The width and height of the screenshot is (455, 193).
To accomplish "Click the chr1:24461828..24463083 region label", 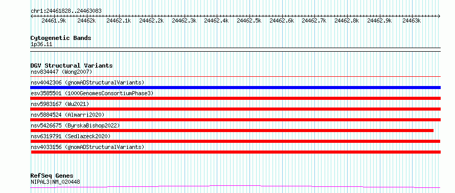I will [x=66, y=11].
